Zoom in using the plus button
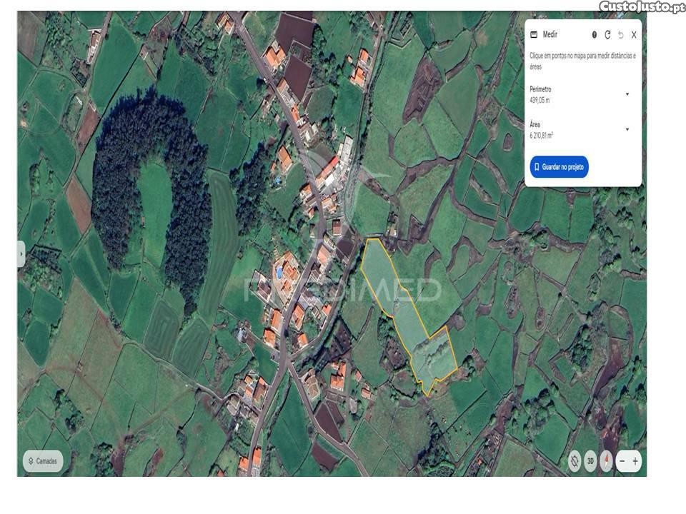686x514 pixels. tap(635, 461)
